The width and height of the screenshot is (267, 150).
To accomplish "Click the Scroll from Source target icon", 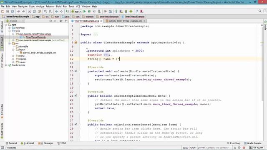I will pyautogui.click(x=50, y=21).
